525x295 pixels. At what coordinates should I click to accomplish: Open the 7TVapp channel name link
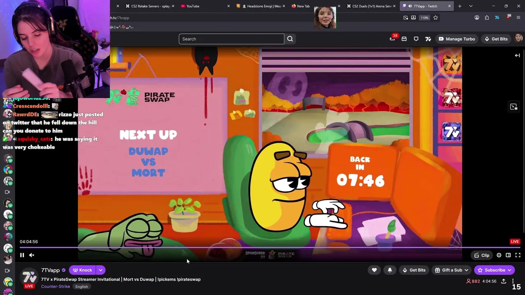[50, 270]
